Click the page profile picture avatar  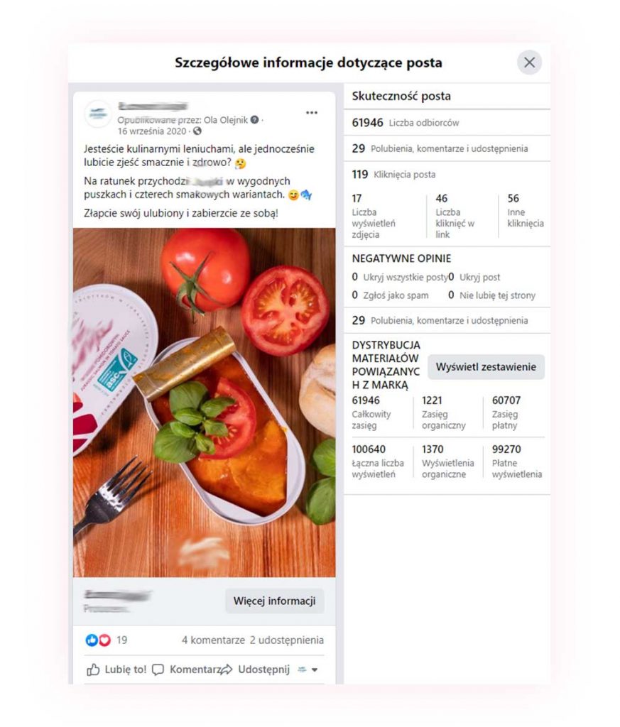(98, 114)
